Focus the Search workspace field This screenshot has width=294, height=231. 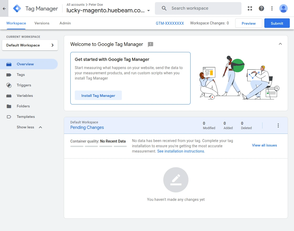coord(198,8)
